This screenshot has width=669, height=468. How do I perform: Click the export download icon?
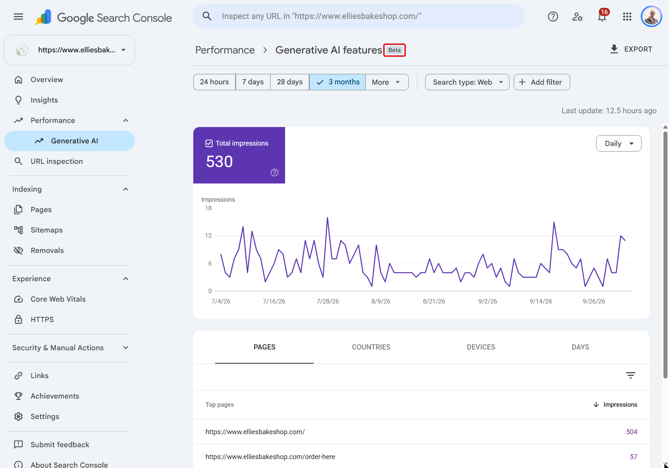(x=614, y=49)
